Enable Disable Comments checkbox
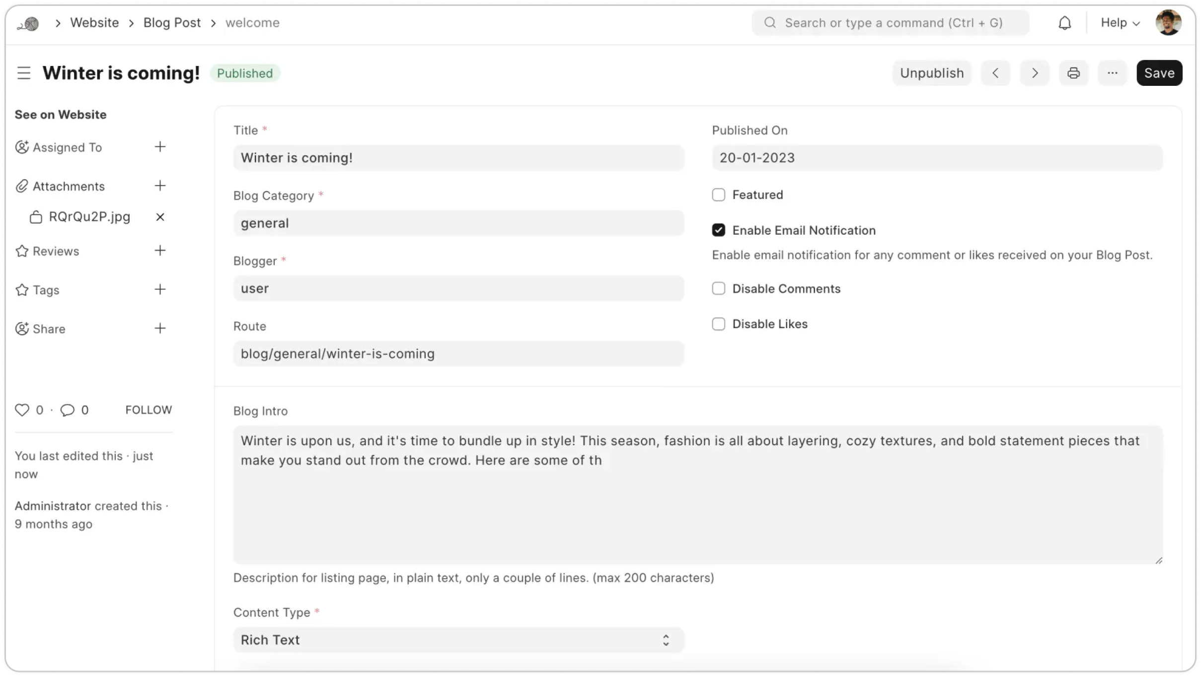1201x677 pixels. (718, 288)
